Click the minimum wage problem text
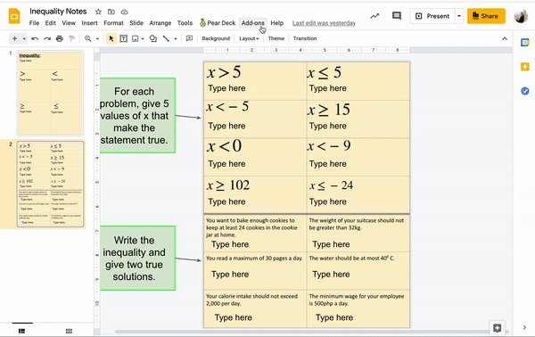535x337 pixels. [x=356, y=300]
